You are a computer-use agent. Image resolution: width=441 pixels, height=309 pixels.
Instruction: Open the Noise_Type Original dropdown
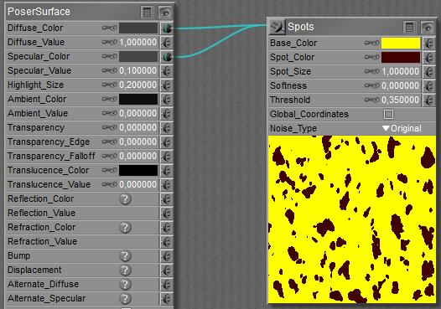coord(402,128)
